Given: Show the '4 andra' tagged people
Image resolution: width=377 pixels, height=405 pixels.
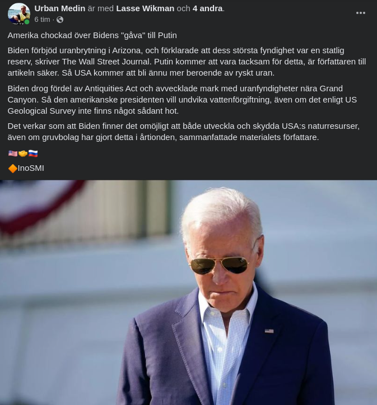Looking at the screenshot, I should tap(208, 8).
